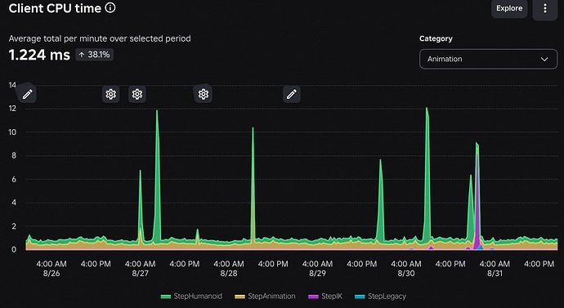
Task: Click the info icon beside Client CPU time
Action: coord(110,7)
